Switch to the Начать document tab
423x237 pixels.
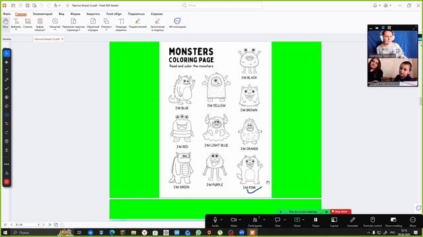(7, 39)
